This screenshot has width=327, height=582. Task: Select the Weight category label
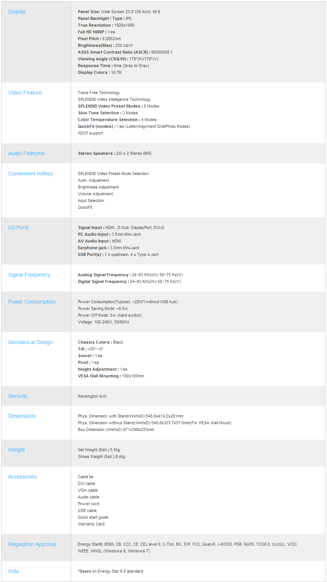pyautogui.click(x=16, y=450)
